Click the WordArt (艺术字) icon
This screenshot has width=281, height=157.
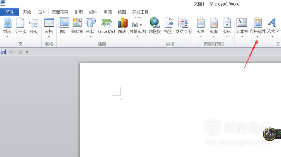[272, 22]
